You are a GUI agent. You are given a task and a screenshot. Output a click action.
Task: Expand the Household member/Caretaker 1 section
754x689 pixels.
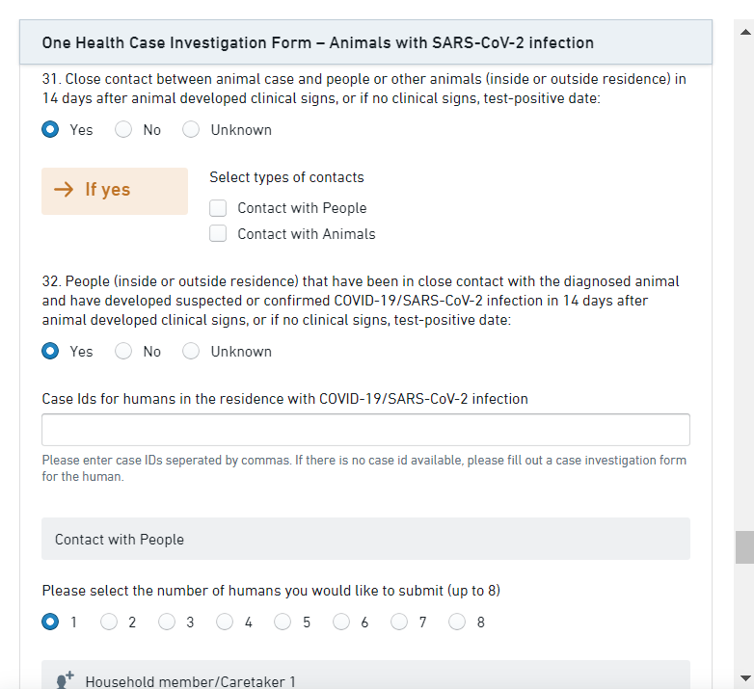click(366, 678)
